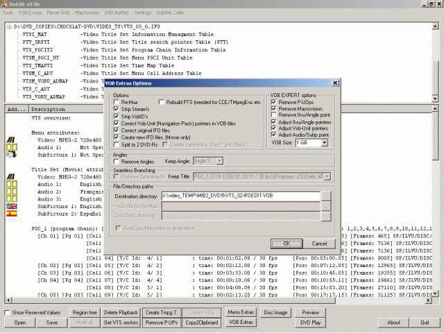The image size is (444, 333).
Task: Click the Quit button
Action: (x=425, y=323)
